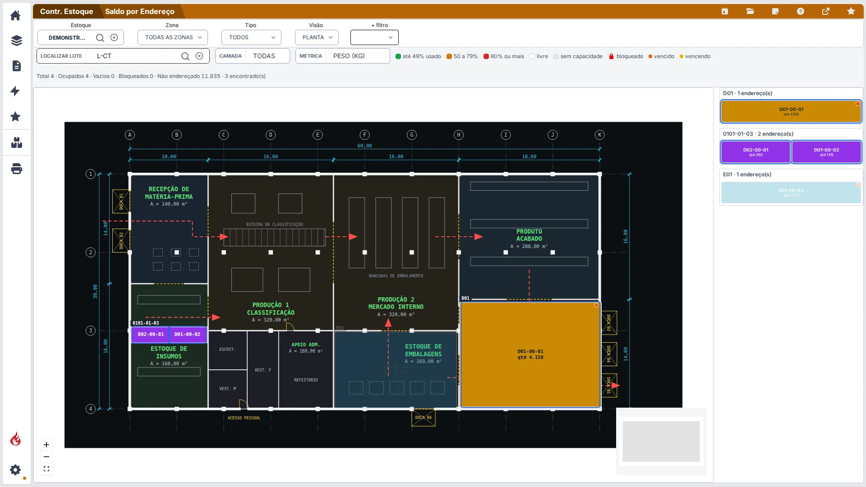The image size is (866, 487).
Task: Open the printer icon in sidebar
Action: (17, 169)
